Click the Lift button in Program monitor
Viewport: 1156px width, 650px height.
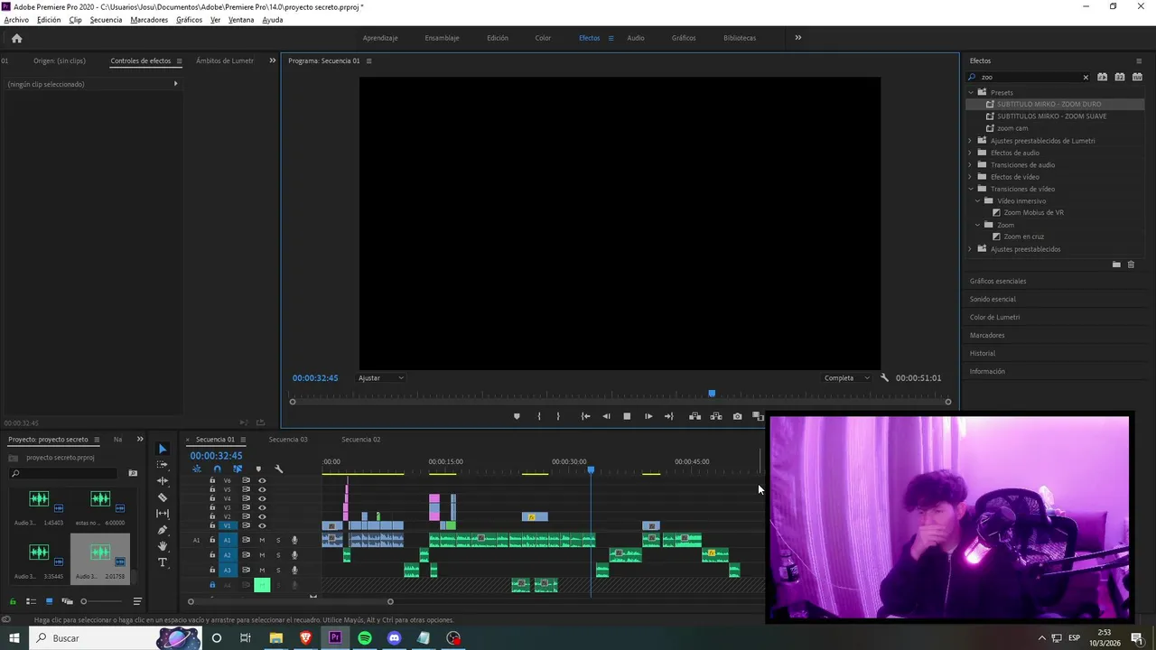pyautogui.click(x=695, y=416)
